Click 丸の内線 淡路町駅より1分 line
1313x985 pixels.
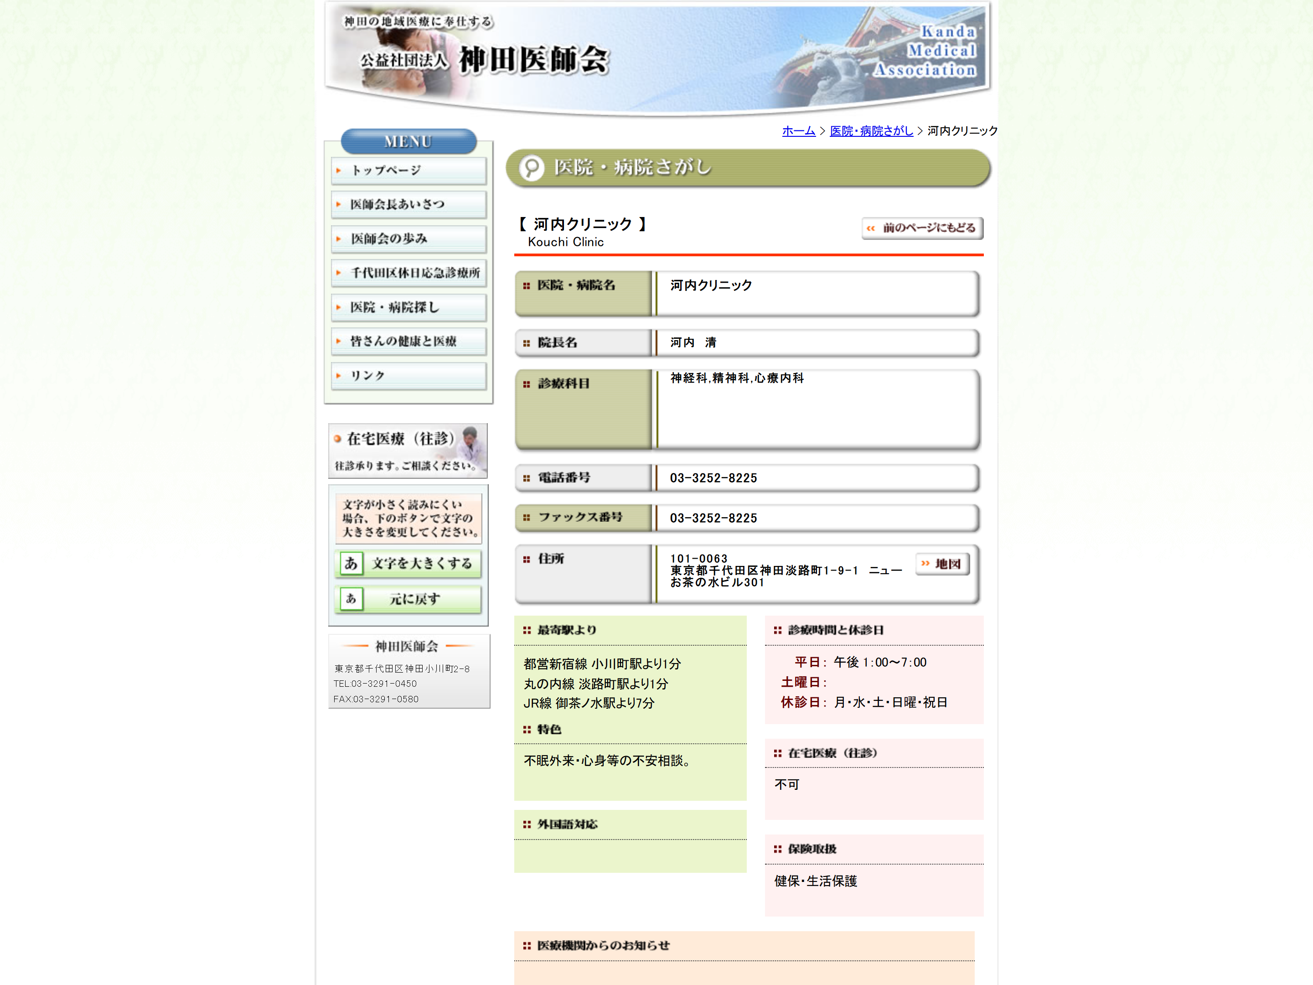pos(596,684)
